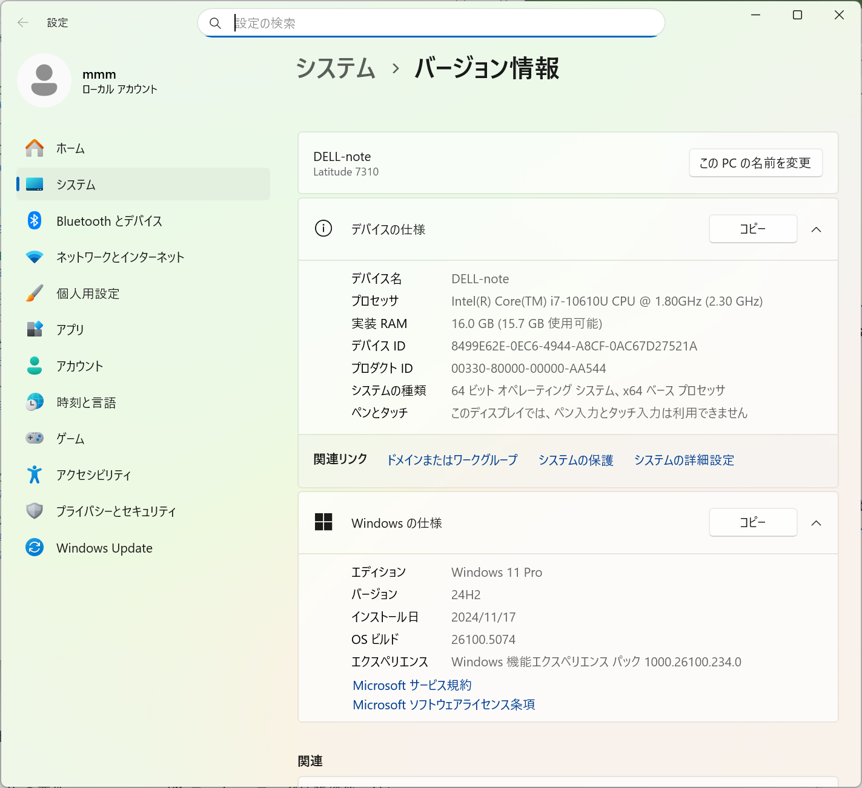Image resolution: width=862 pixels, height=788 pixels.
Task: Select Bluetooth とデバイス menu item
Action: click(143, 221)
